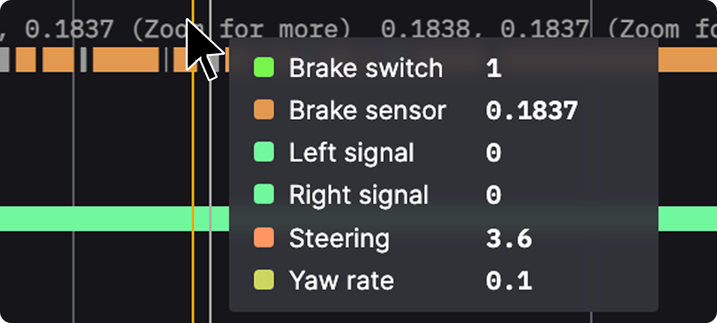
Task: Click the "0.1838, 0.1837" text above tooltip
Action: 484,29
